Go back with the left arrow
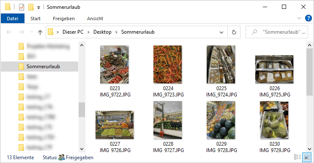Viewport: 314px width, 163px height. tap(9, 32)
